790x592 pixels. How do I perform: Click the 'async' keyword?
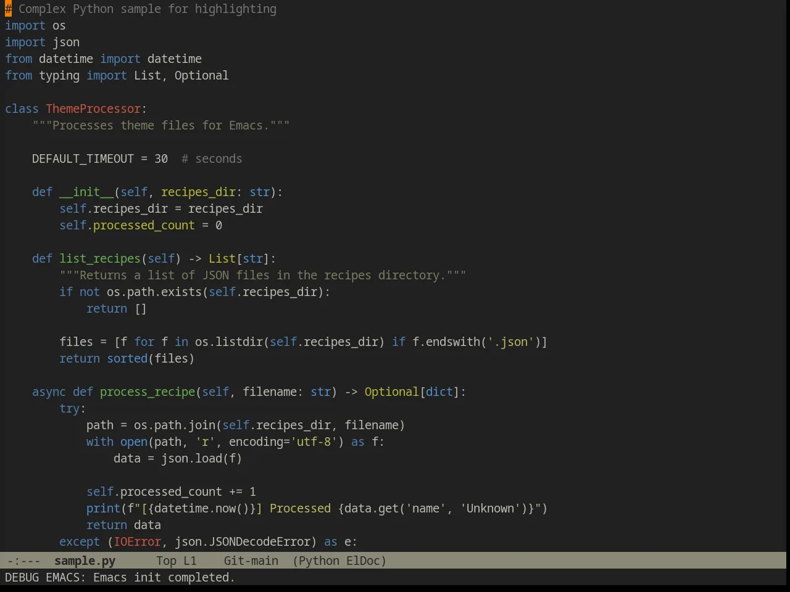[49, 392]
